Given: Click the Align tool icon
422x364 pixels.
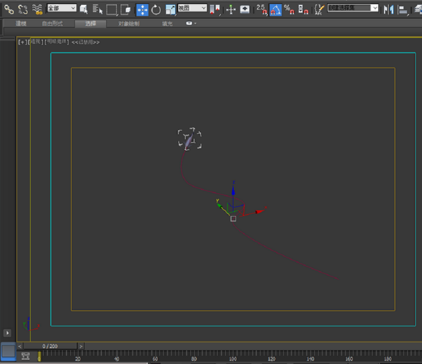Looking at the screenshot, I should (x=403, y=10).
